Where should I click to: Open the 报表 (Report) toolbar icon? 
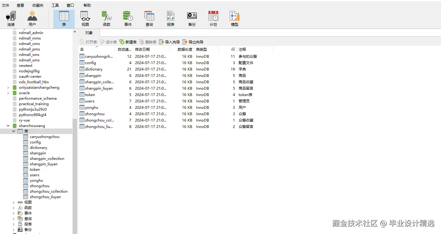(x=171, y=19)
